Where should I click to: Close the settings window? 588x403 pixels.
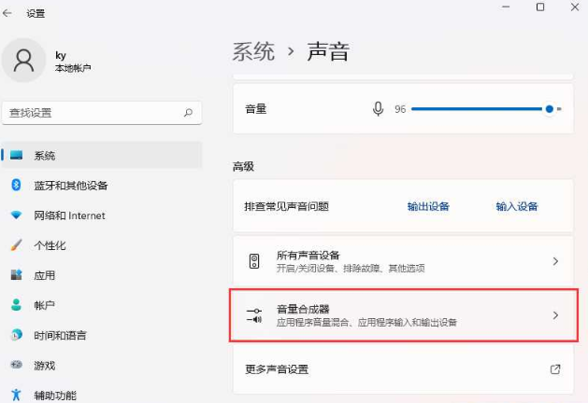tap(575, 7)
